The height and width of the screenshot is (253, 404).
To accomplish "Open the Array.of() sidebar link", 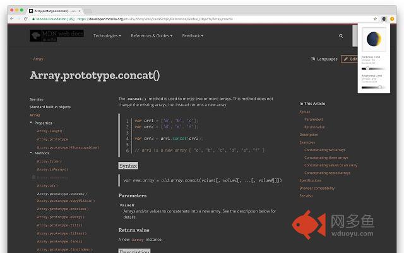I will (x=47, y=185).
